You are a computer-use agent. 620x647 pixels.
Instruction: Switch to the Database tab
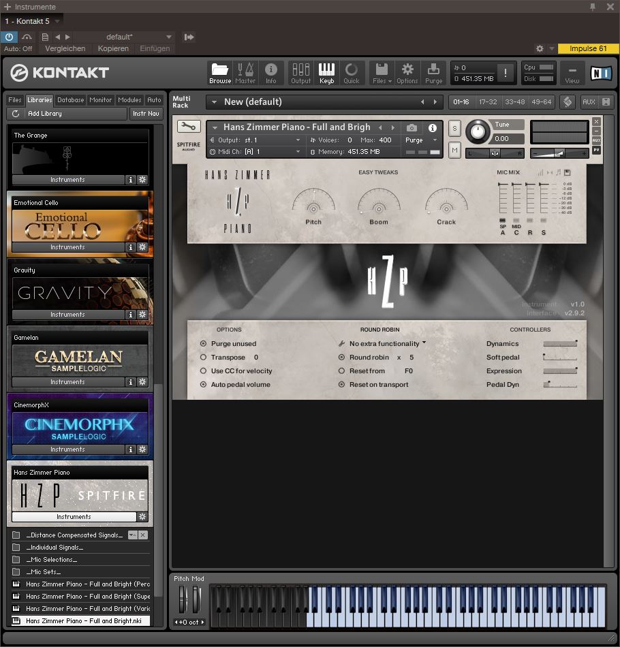point(71,100)
